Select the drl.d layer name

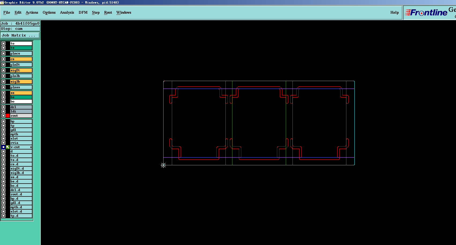coord(21,190)
